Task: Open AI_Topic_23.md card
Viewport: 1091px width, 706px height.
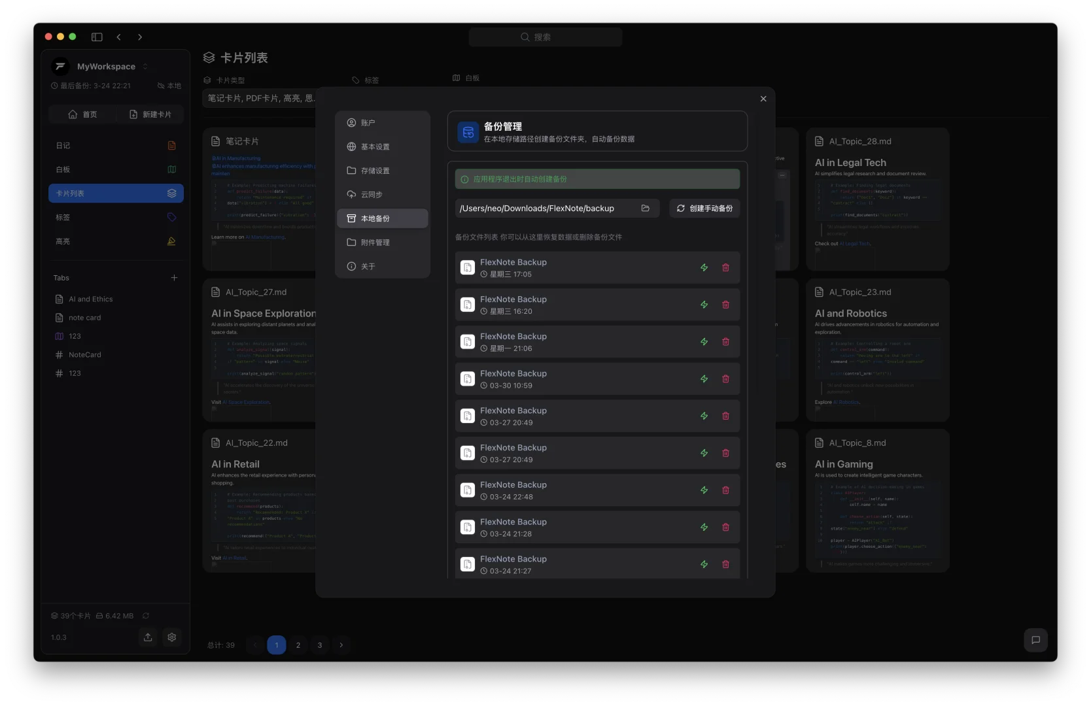Action: 877,350
